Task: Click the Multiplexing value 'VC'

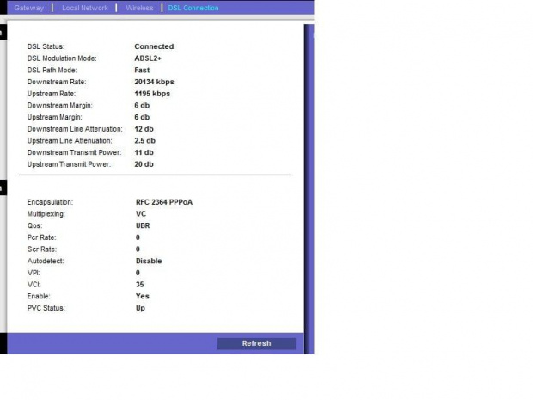Action: click(141, 214)
